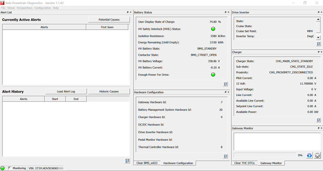This screenshot has width=323, height=171.
Task: Click the Load Alert Log button
Action: click(x=66, y=91)
